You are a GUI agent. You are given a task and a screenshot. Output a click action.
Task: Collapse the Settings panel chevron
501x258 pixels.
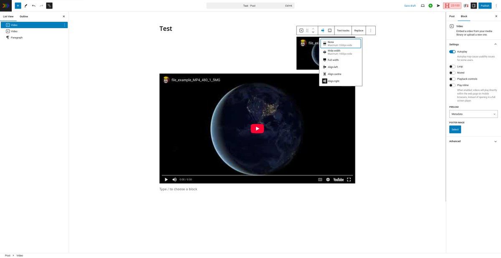click(x=496, y=44)
